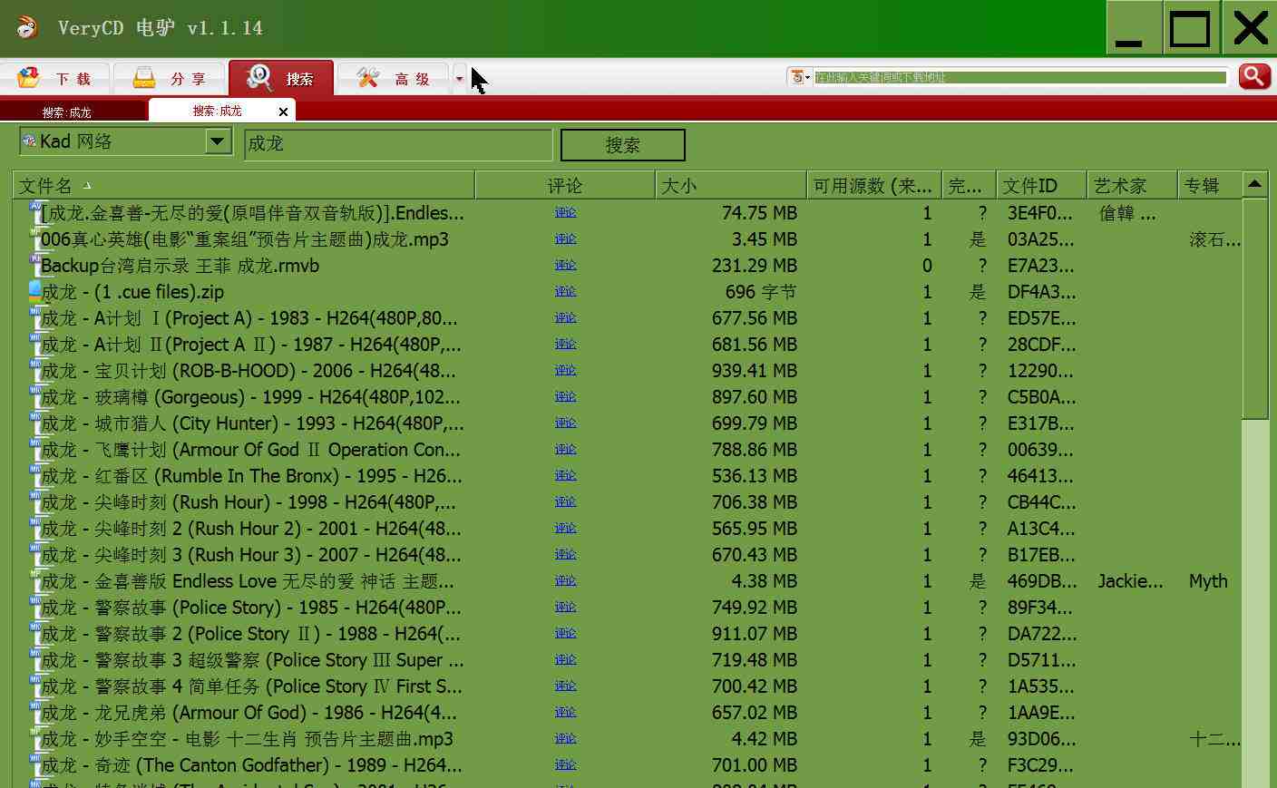Switch to the 下载 tab
Screen dimensions: 1277x788
pos(56,79)
